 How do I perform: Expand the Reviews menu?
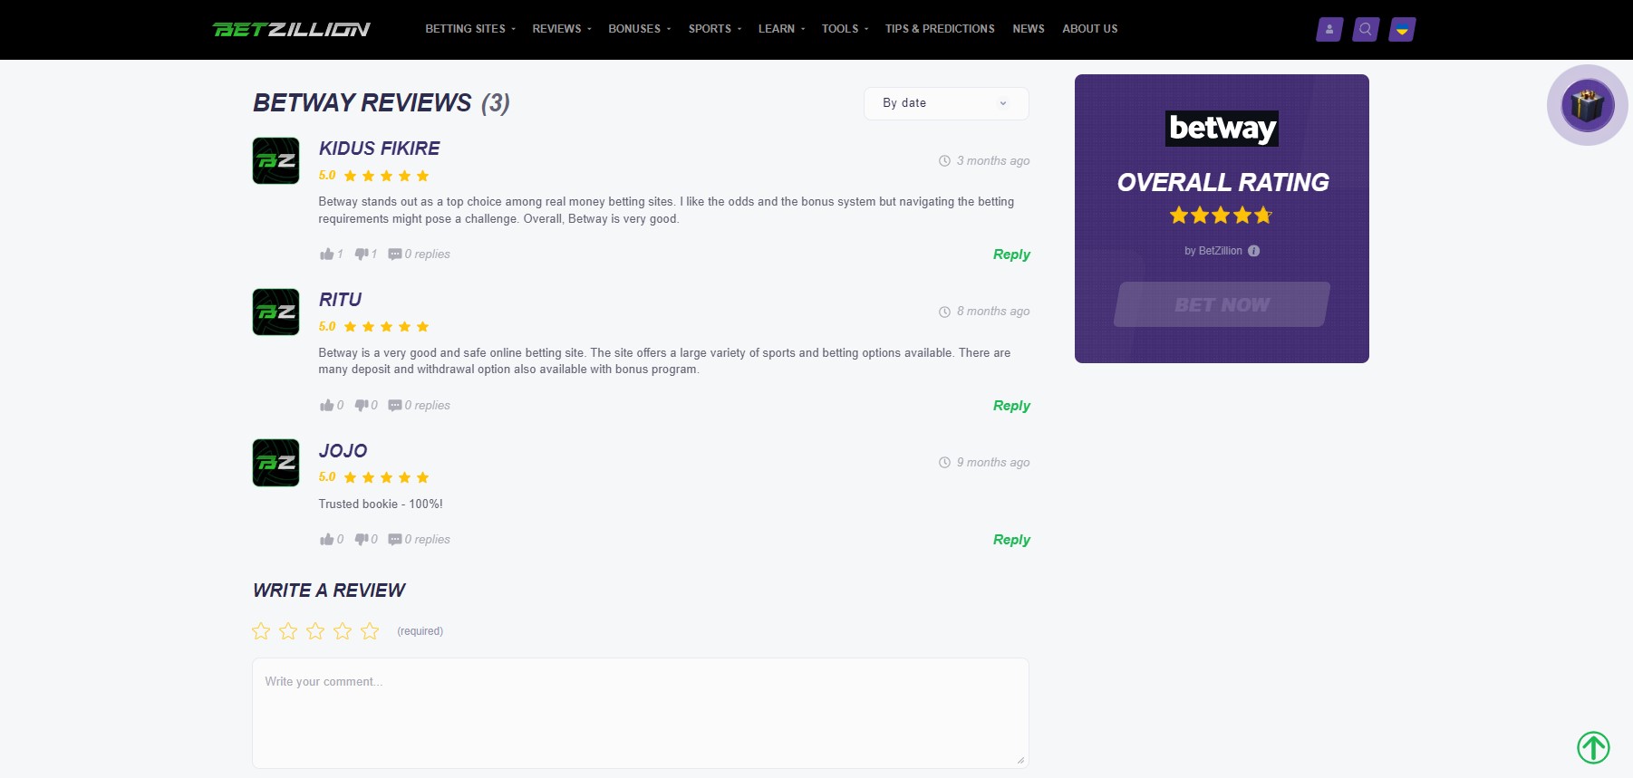(562, 29)
